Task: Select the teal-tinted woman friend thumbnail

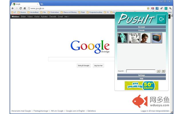Action: [x=123, y=38]
